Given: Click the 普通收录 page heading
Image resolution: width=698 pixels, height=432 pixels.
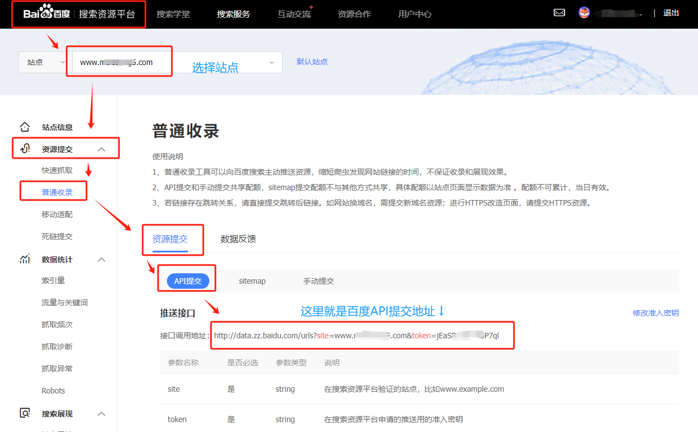Looking at the screenshot, I should (x=186, y=131).
